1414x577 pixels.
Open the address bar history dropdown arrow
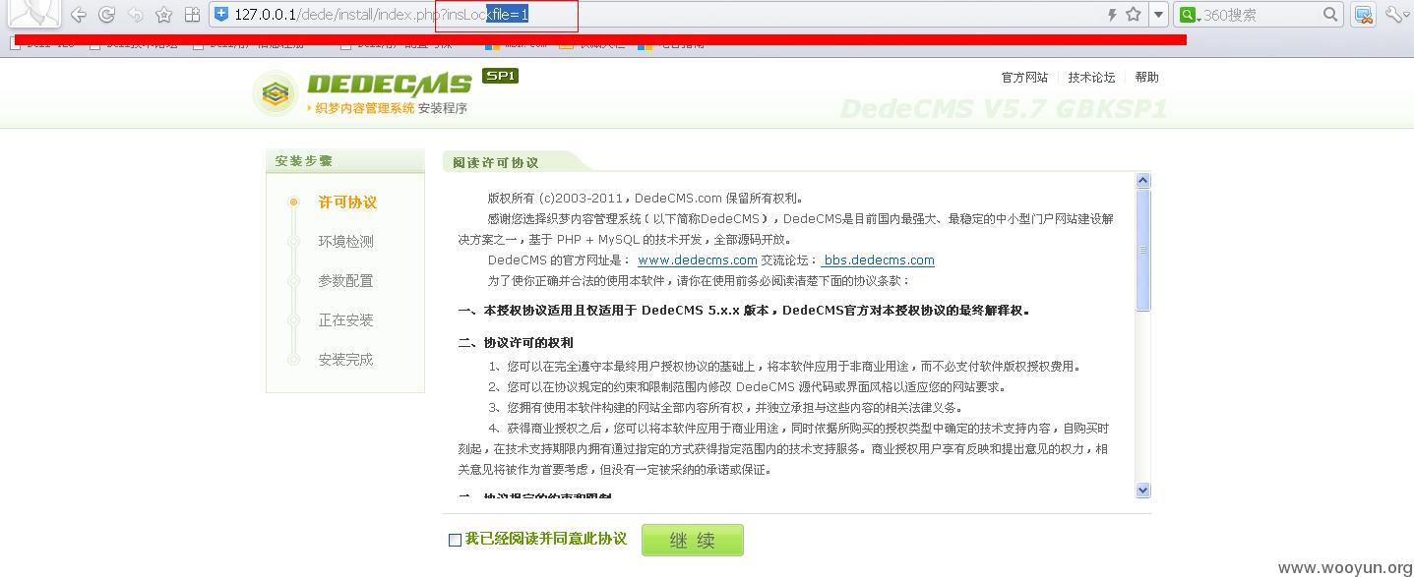coord(1158,15)
